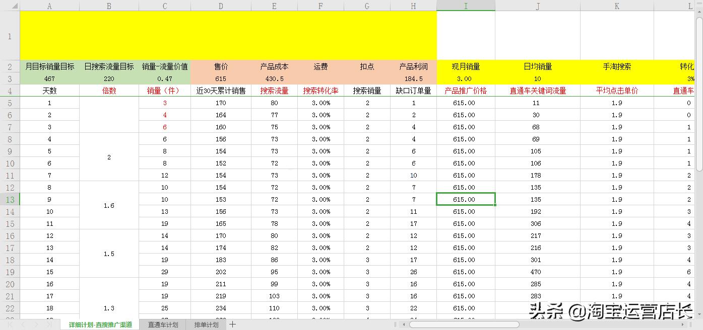703x330 pixels.
Task: Click the select-all corner of the grid
Action: [x=10, y=6]
